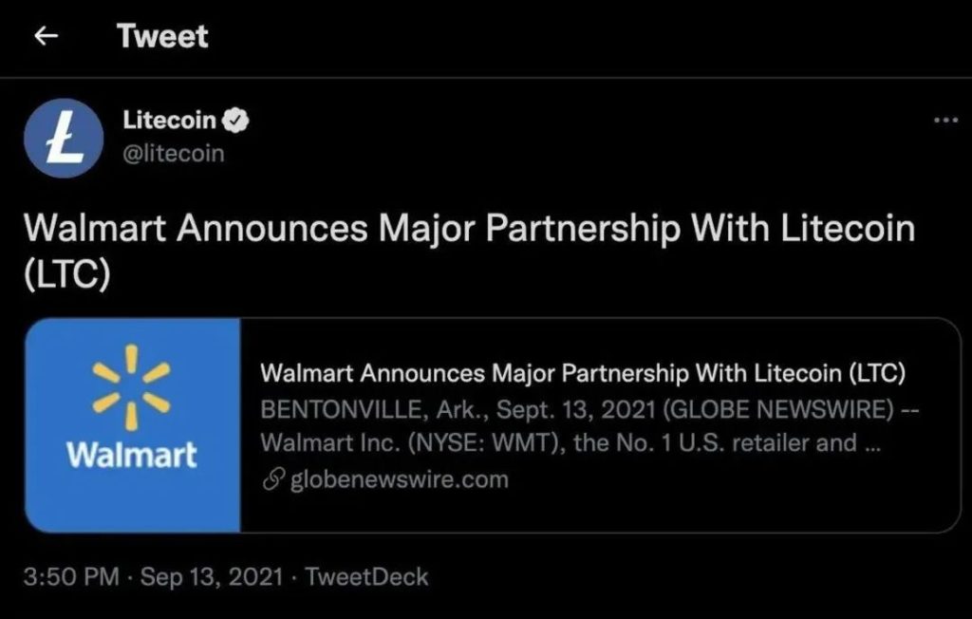Click the Tweet header title

(x=162, y=36)
